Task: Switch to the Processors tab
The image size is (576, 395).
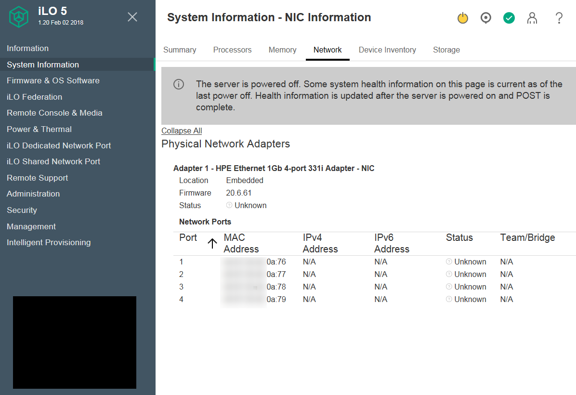Action: click(x=232, y=50)
